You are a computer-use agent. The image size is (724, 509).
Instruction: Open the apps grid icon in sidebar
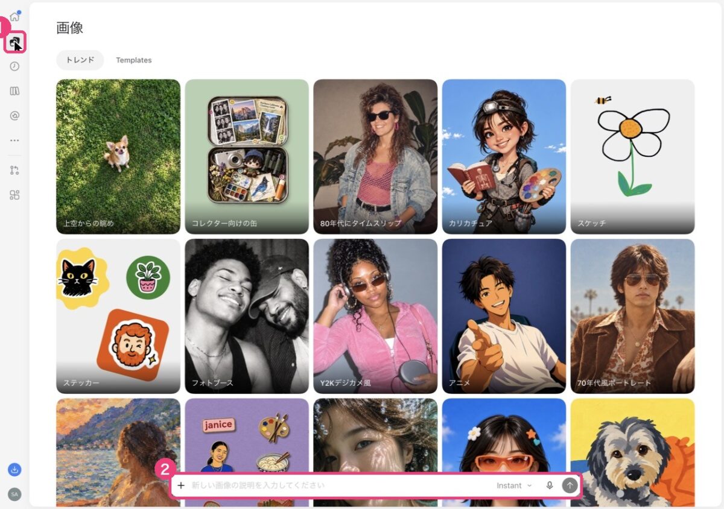click(14, 195)
